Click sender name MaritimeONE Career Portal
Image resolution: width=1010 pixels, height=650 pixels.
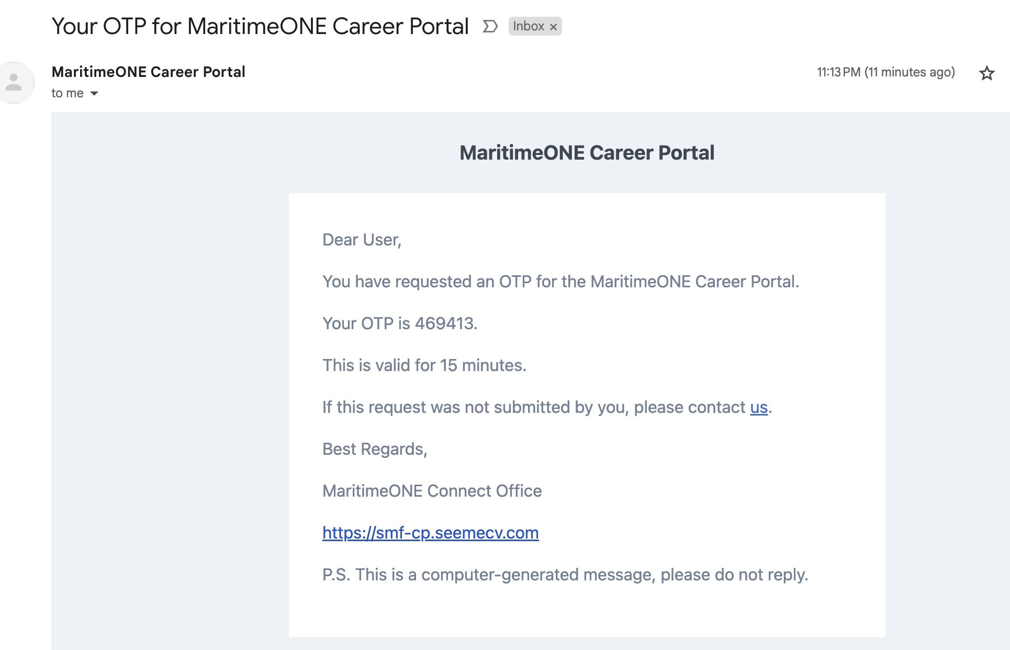148,72
